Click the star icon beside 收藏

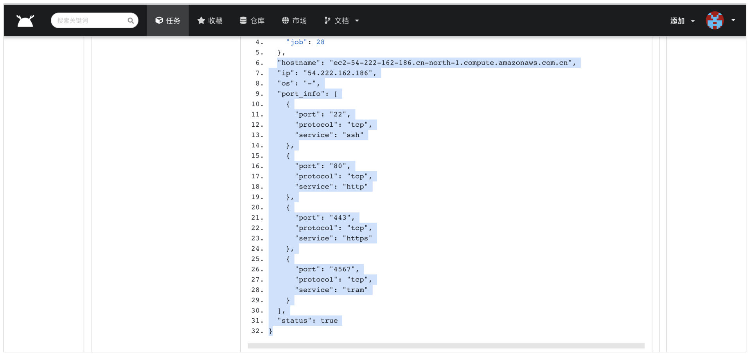click(x=201, y=20)
